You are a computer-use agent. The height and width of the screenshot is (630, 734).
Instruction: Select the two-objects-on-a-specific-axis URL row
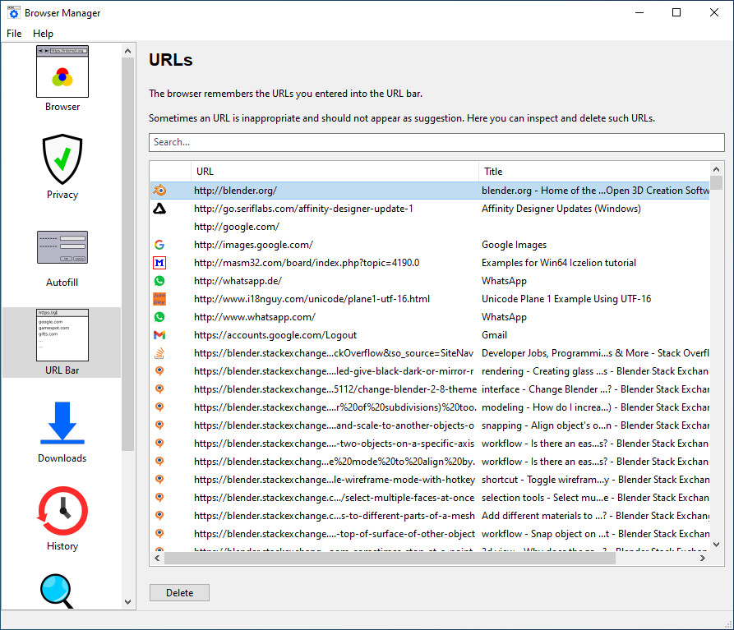430,444
